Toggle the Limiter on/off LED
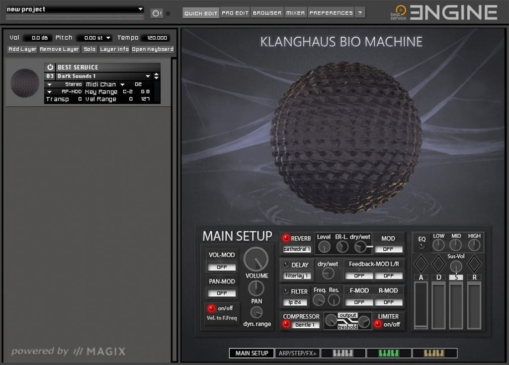This screenshot has width=509, height=365. pos(378,324)
